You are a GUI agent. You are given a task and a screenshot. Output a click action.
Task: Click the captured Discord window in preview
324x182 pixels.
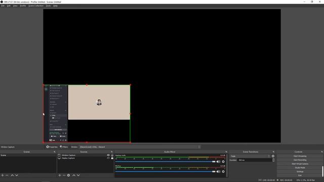pos(87,113)
